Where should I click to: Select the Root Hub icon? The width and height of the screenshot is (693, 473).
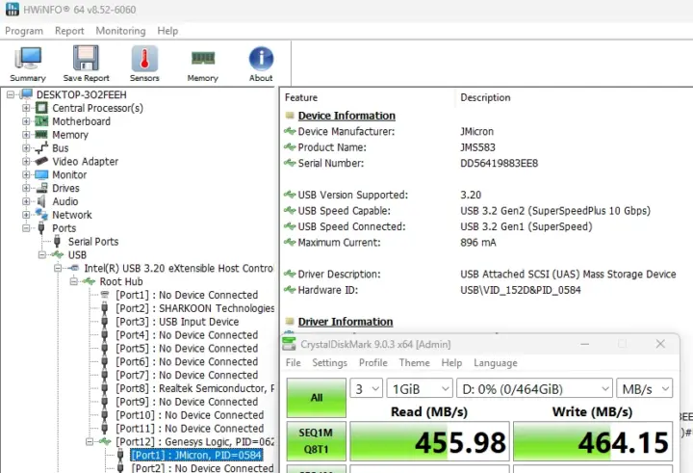89,281
